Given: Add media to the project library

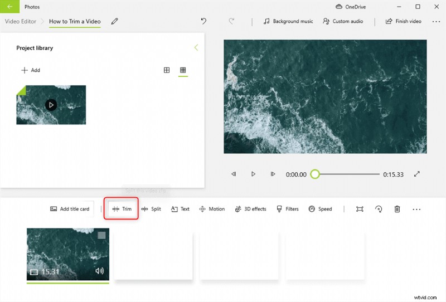Looking at the screenshot, I should (x=31, y=70).
